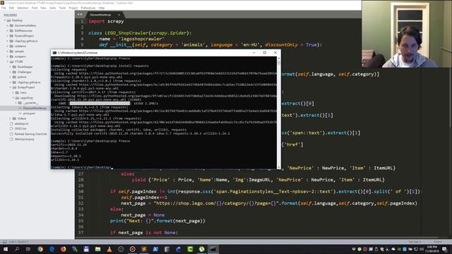
Task: Open the VLC cone icon on taskbar
Action: pos(109,249)
